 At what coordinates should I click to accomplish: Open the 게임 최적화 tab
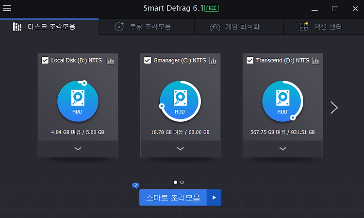239,27
